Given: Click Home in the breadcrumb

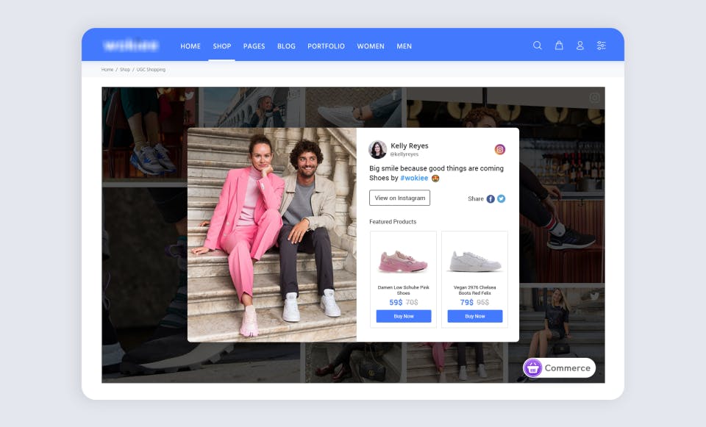Looking at the screenshot, I should point(107,70).
